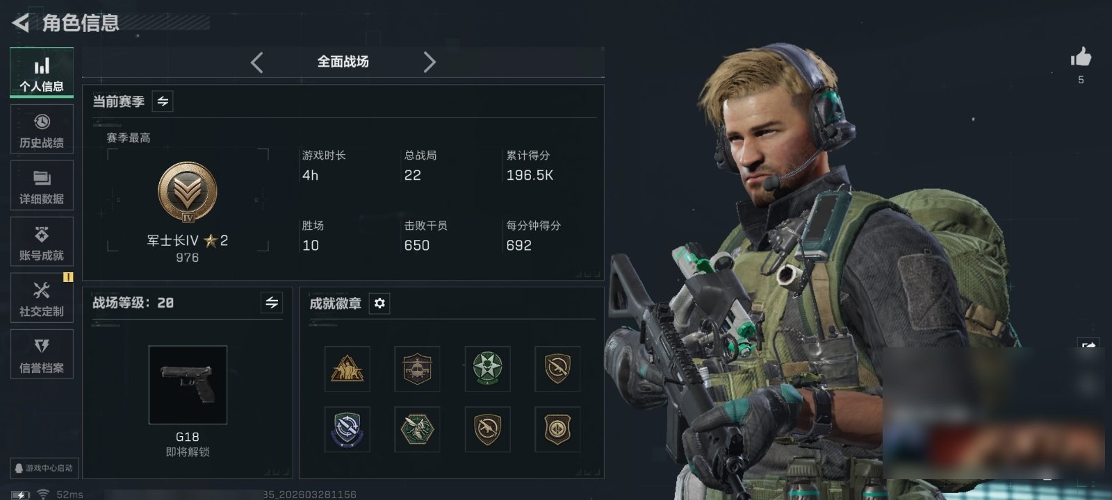This screenshot has height=500, width=1112.
Task: Select the 信誉档案 sidebar icon
Action: (42, 354)
